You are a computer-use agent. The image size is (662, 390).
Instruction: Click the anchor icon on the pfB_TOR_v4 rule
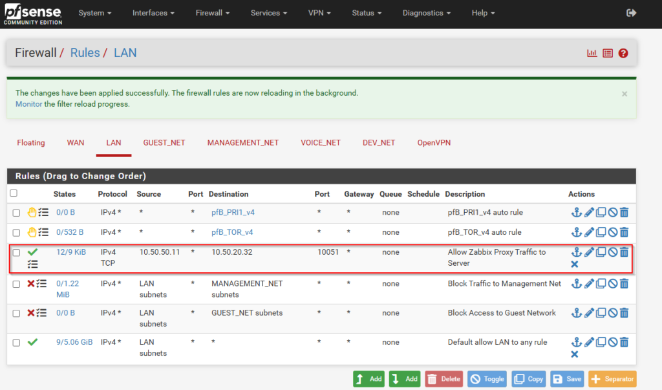(x=576, y=232)
